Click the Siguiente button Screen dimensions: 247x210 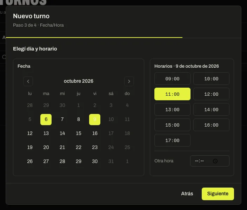click(x=218, y=194)
